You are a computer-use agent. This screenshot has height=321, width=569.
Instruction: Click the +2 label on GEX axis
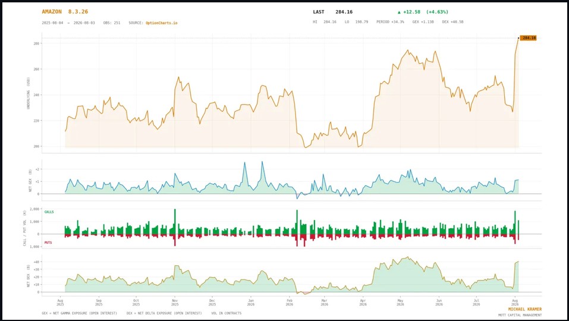click(37, 169)
